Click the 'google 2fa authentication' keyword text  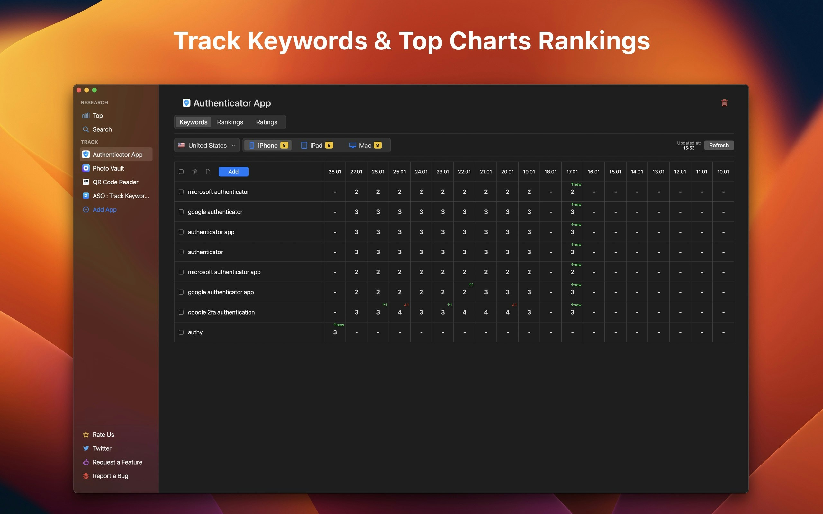(x=221, y=312)
